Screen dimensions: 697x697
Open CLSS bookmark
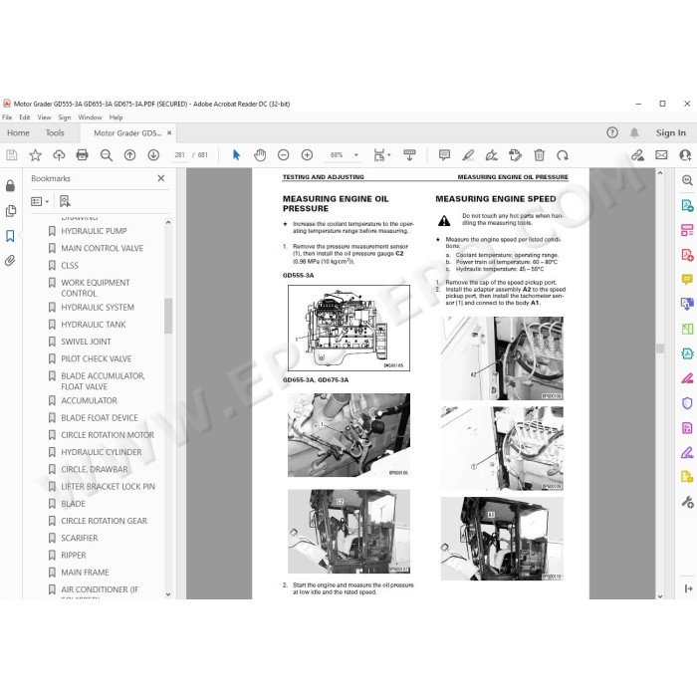[x=70, y=266]
